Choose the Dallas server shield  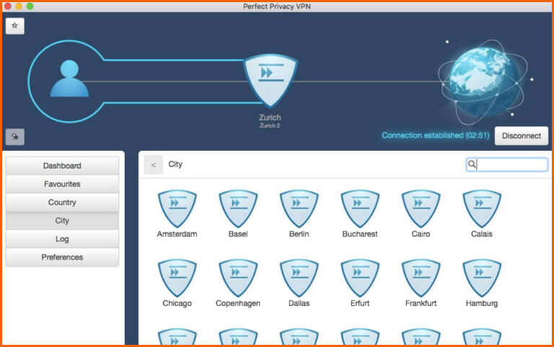point(299,278)
